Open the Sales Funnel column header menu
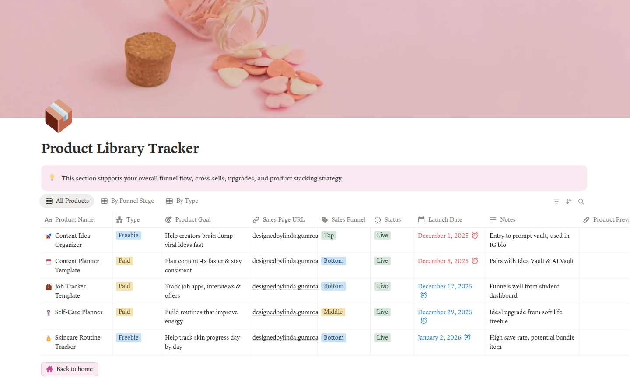Viewport: 630px width, 385px height. [344, 220]
